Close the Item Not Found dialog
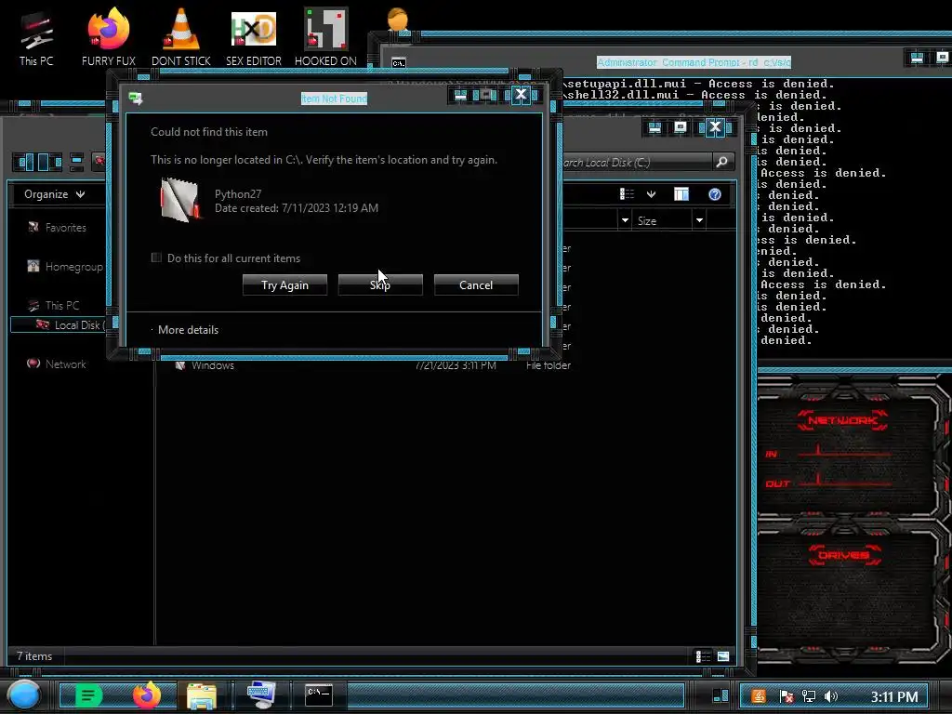952x714 pixels. pos(521,95)
